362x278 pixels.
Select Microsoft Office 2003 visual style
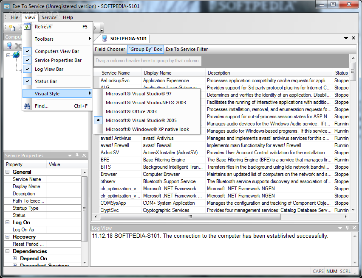[x=147, y=111]
